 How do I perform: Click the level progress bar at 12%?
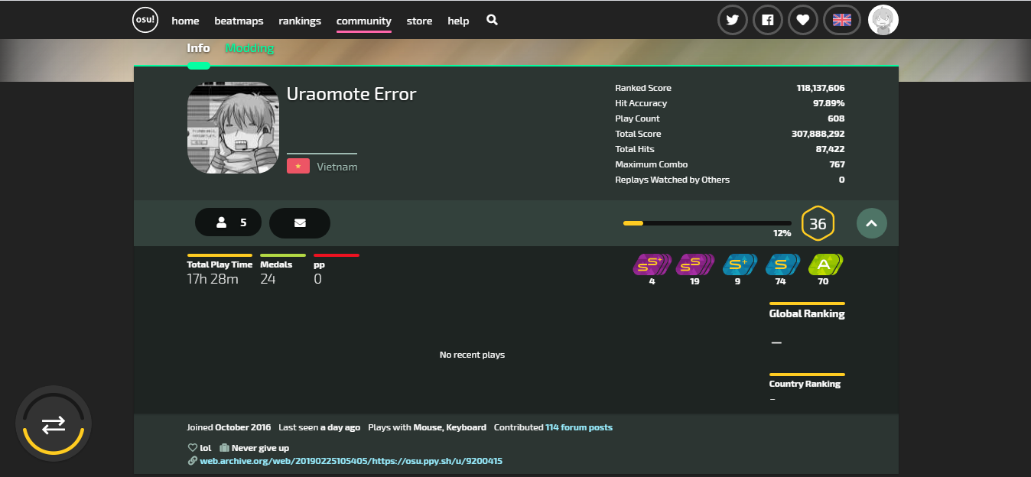[x=707, y=223]
